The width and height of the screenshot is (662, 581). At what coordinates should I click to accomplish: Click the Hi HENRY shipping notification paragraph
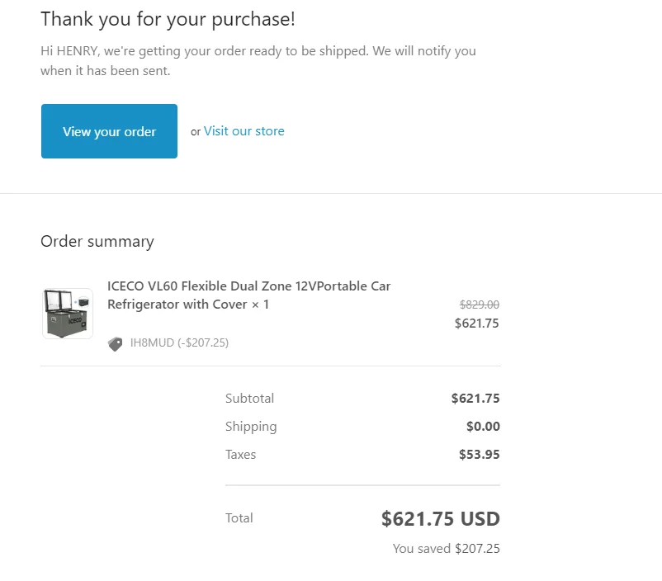pos(258,61)
